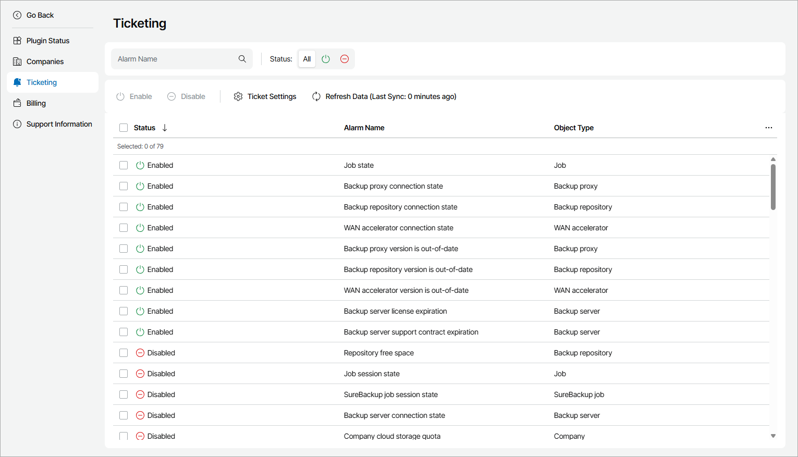798x457 pixels.
Task: Open Support Information page
Action: 59,124
